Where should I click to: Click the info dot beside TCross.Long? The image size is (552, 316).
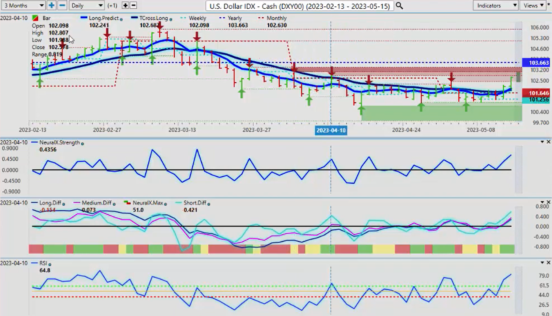pos(171,19)
